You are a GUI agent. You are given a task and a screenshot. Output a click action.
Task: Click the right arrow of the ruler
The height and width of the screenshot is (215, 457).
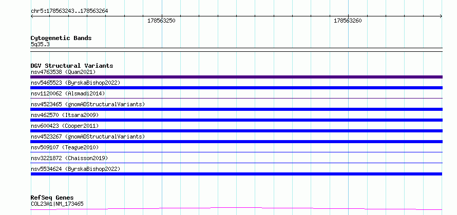click(x=441, y=16)
